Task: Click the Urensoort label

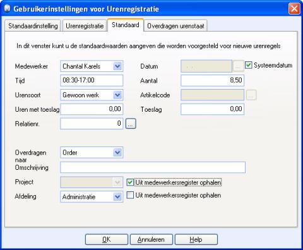Action: (28, 95)
